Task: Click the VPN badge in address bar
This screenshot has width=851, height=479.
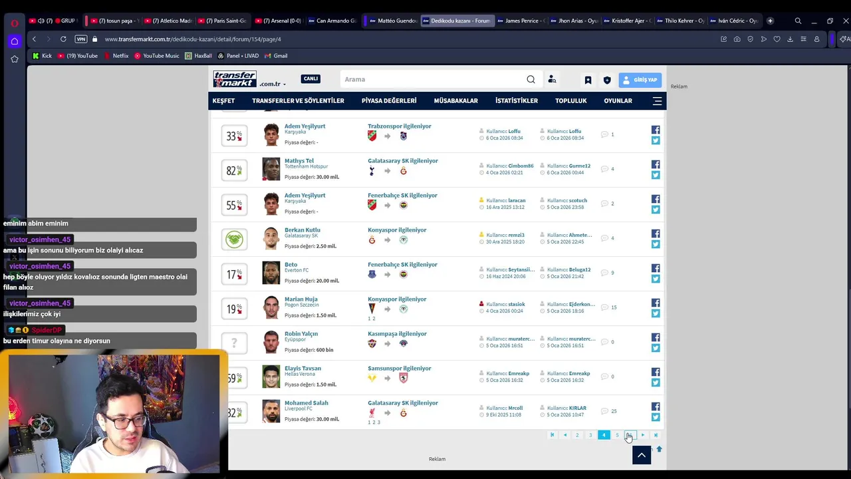Action: click(x=81, y=39)
